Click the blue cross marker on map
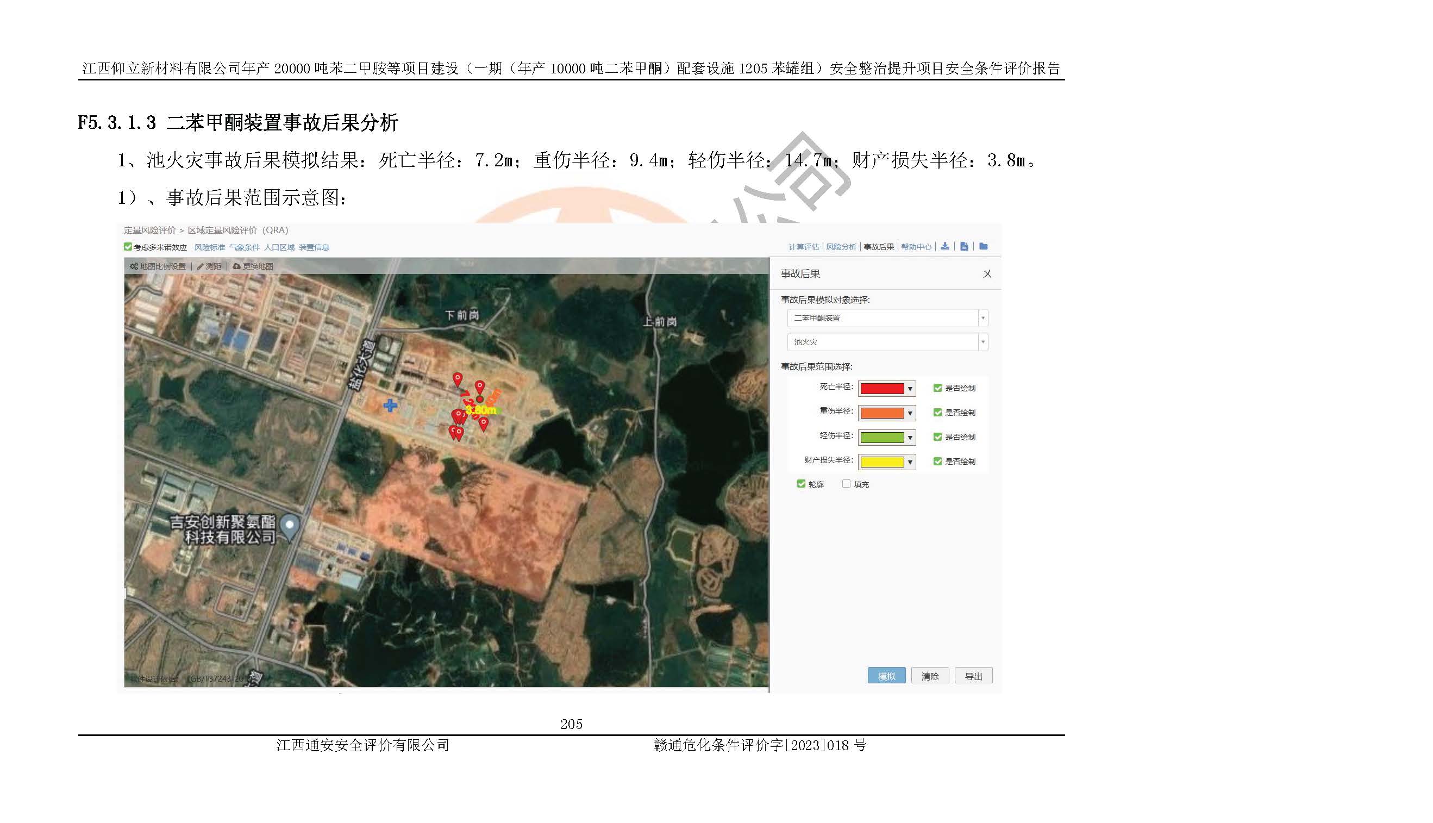The width and height of the screenshot is (1433, 823). (x=390, y=406)
